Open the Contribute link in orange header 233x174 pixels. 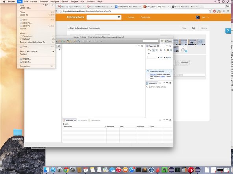click(x=145, y=17)
